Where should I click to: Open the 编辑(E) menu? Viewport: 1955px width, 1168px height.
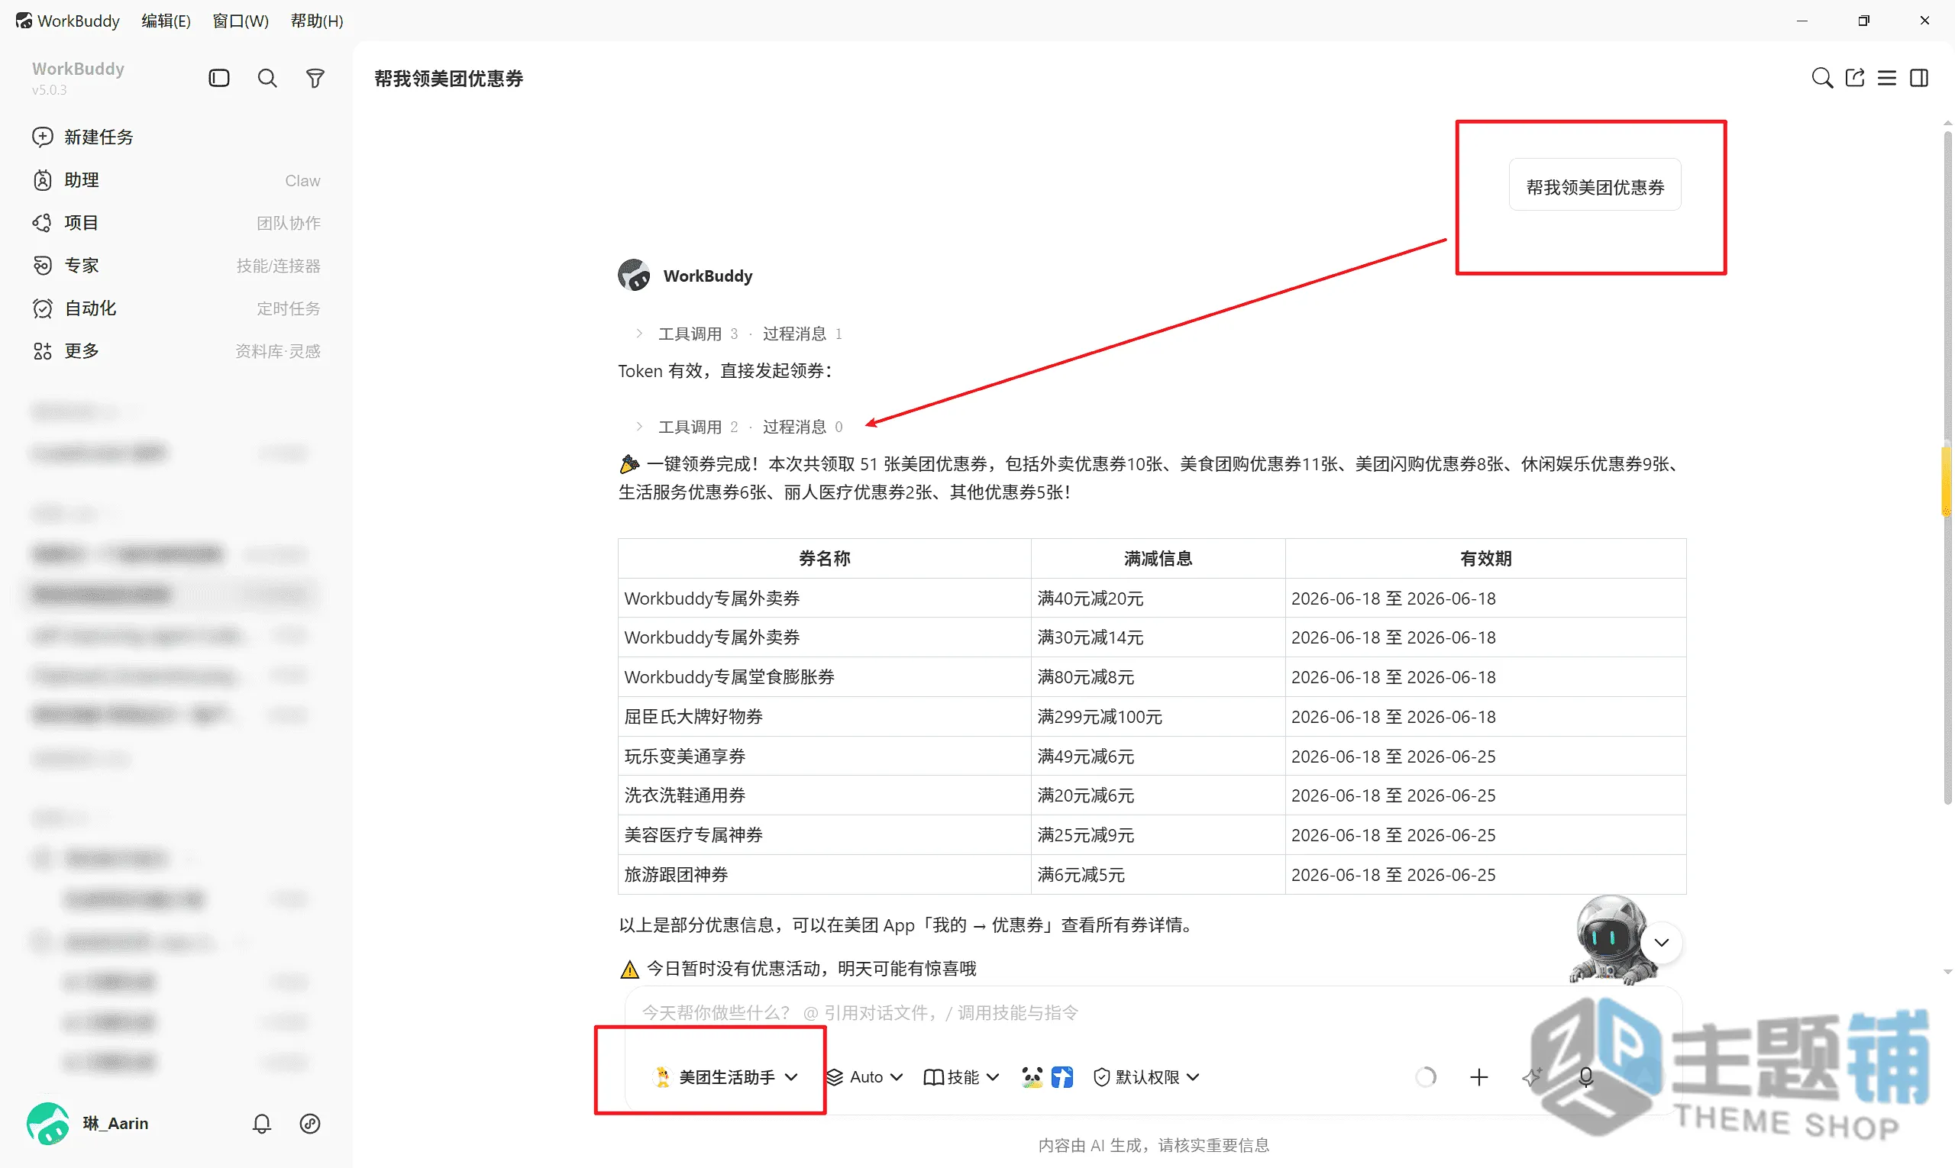(x=166, y=21)
